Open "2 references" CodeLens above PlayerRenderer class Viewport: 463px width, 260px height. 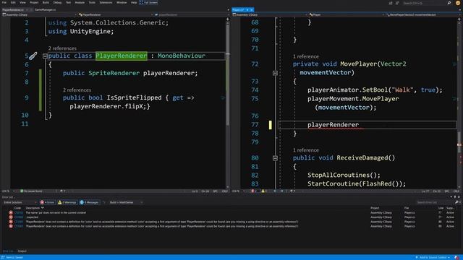click(62, 48)
